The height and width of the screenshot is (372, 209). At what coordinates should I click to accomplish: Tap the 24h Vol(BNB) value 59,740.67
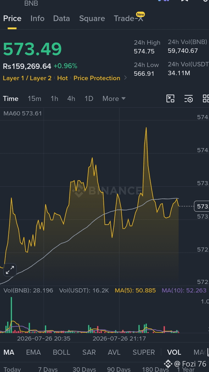(183, 51)
